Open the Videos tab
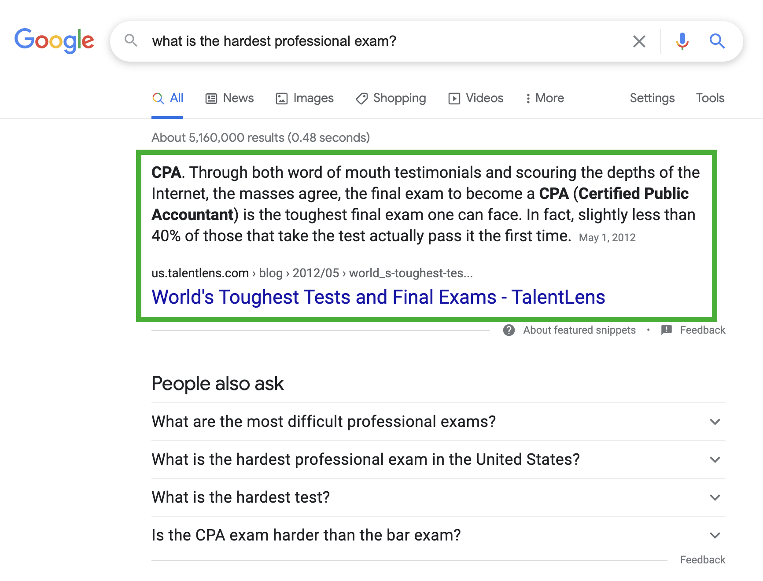Viewport: 763px width, 581px height. [475, 98]
